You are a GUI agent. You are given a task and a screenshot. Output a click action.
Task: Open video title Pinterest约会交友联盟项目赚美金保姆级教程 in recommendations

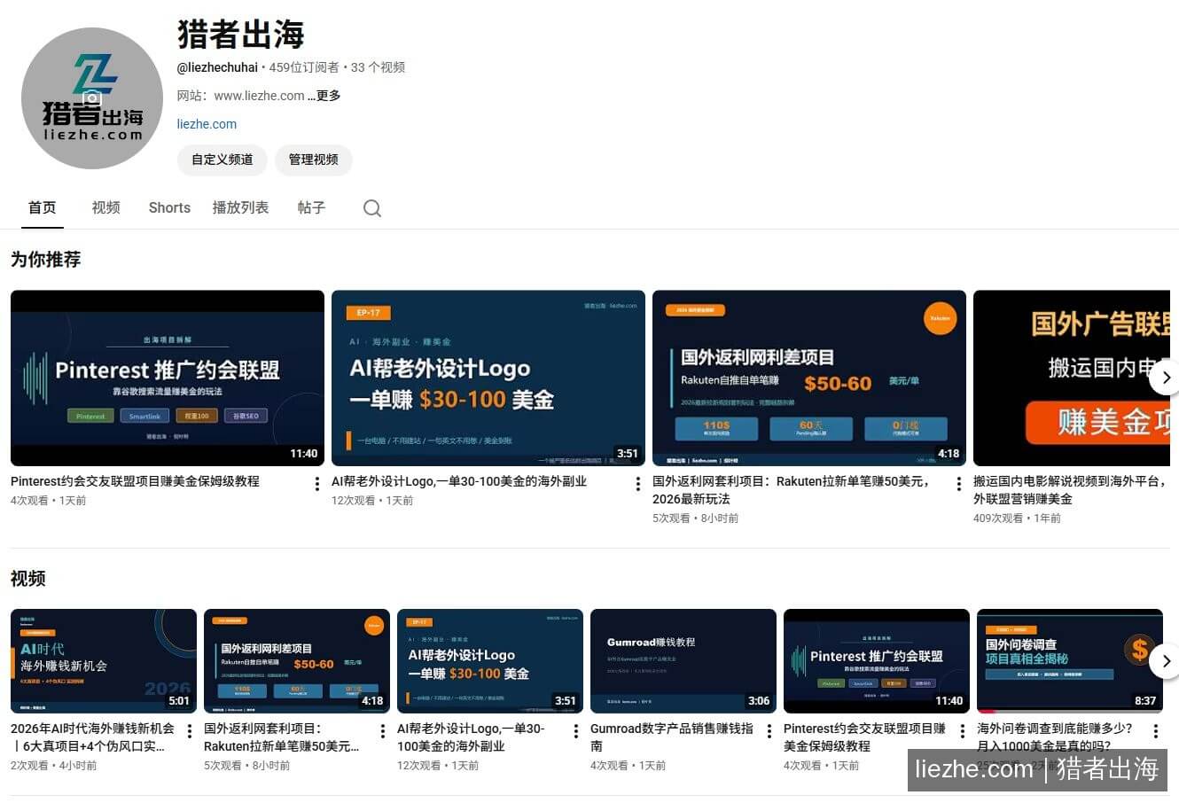[x=135, y=481]
